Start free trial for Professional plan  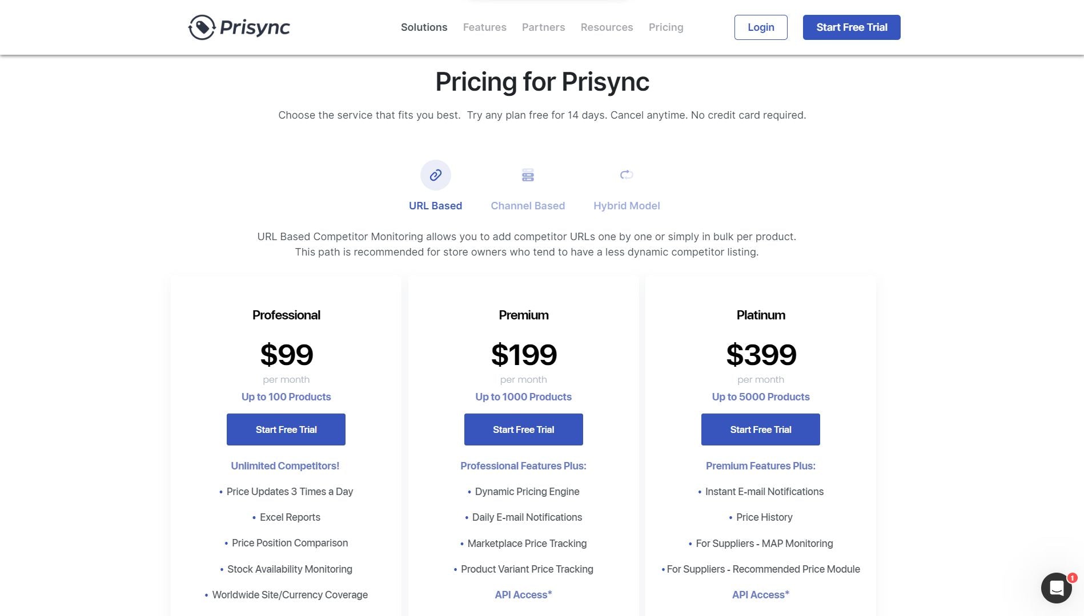click(286, 429)
